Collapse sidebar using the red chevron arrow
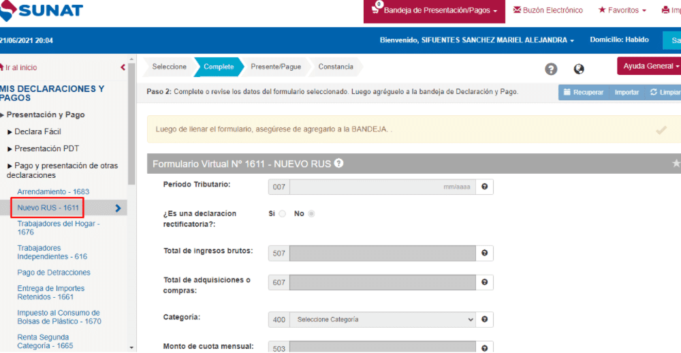This screenshot has width=681, height=353. (123, 67)
